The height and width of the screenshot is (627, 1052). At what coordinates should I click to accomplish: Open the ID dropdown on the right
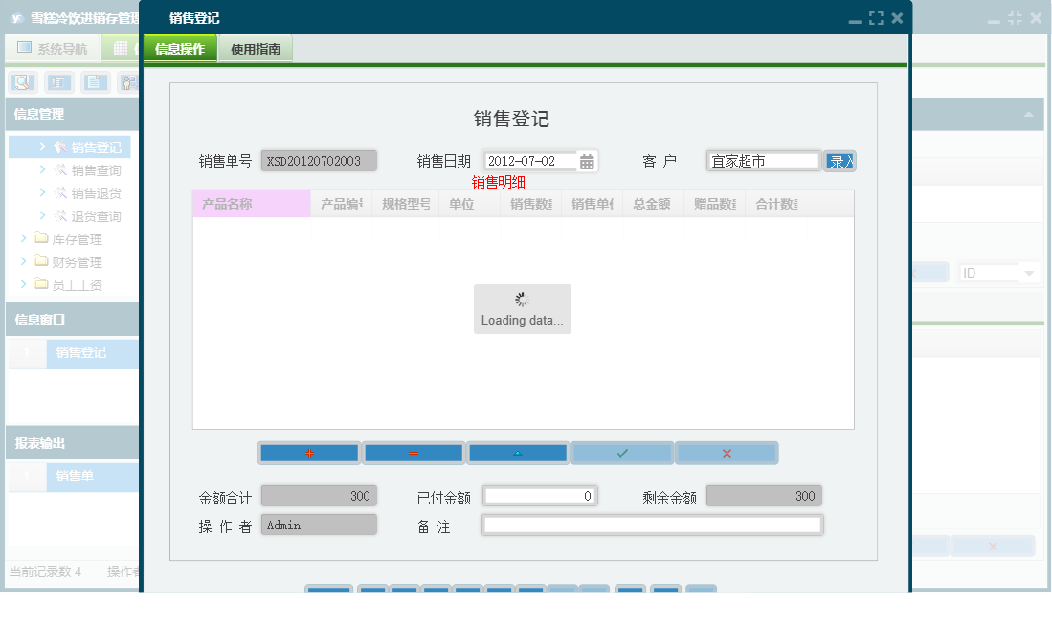pyautogui.click(x=1029, y=272)
